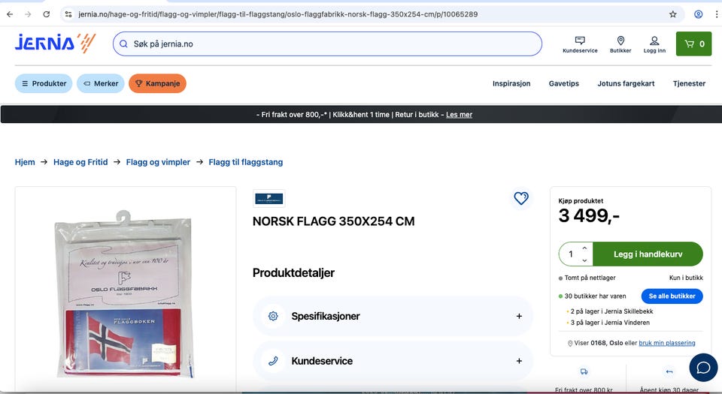Open site information icon in address bar

click(x=68, y=14)
